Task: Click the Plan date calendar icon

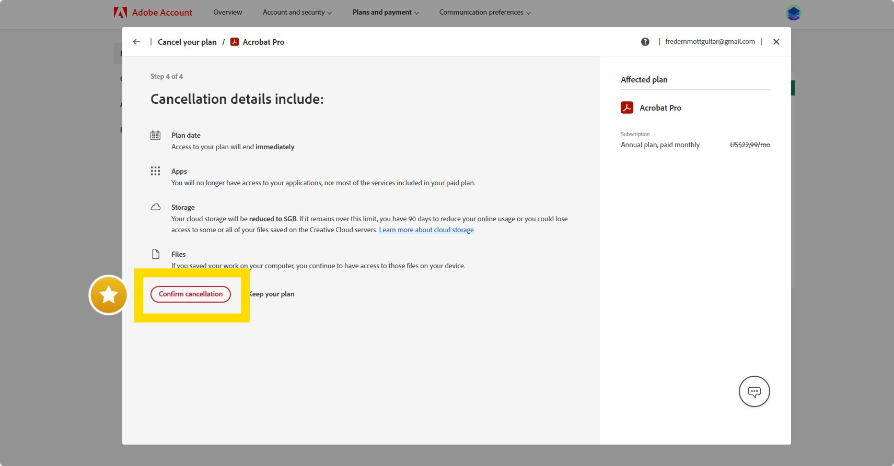Action: 155,135
